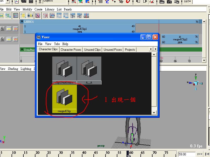Toggle mute on the mergedClip2 track

click(x=15, y=39)
